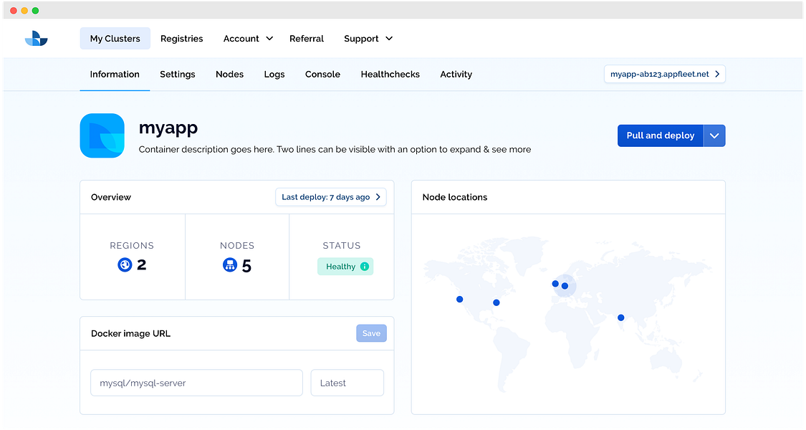
Task: Click the Docker image URL heading
Action: (x=130, y=333)
